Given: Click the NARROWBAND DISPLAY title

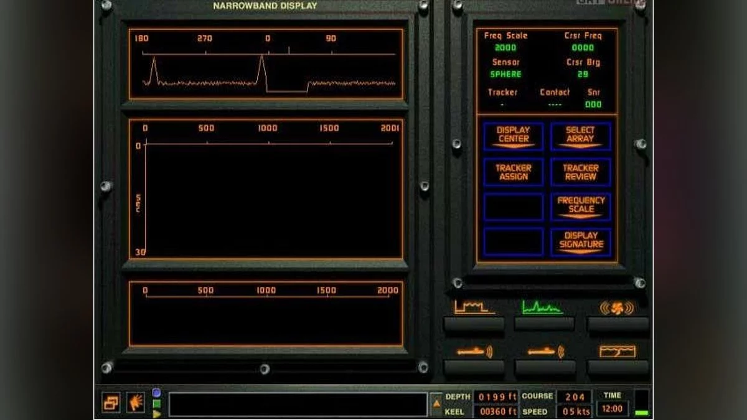Looking at the screenshot, I should pos(265,6).
